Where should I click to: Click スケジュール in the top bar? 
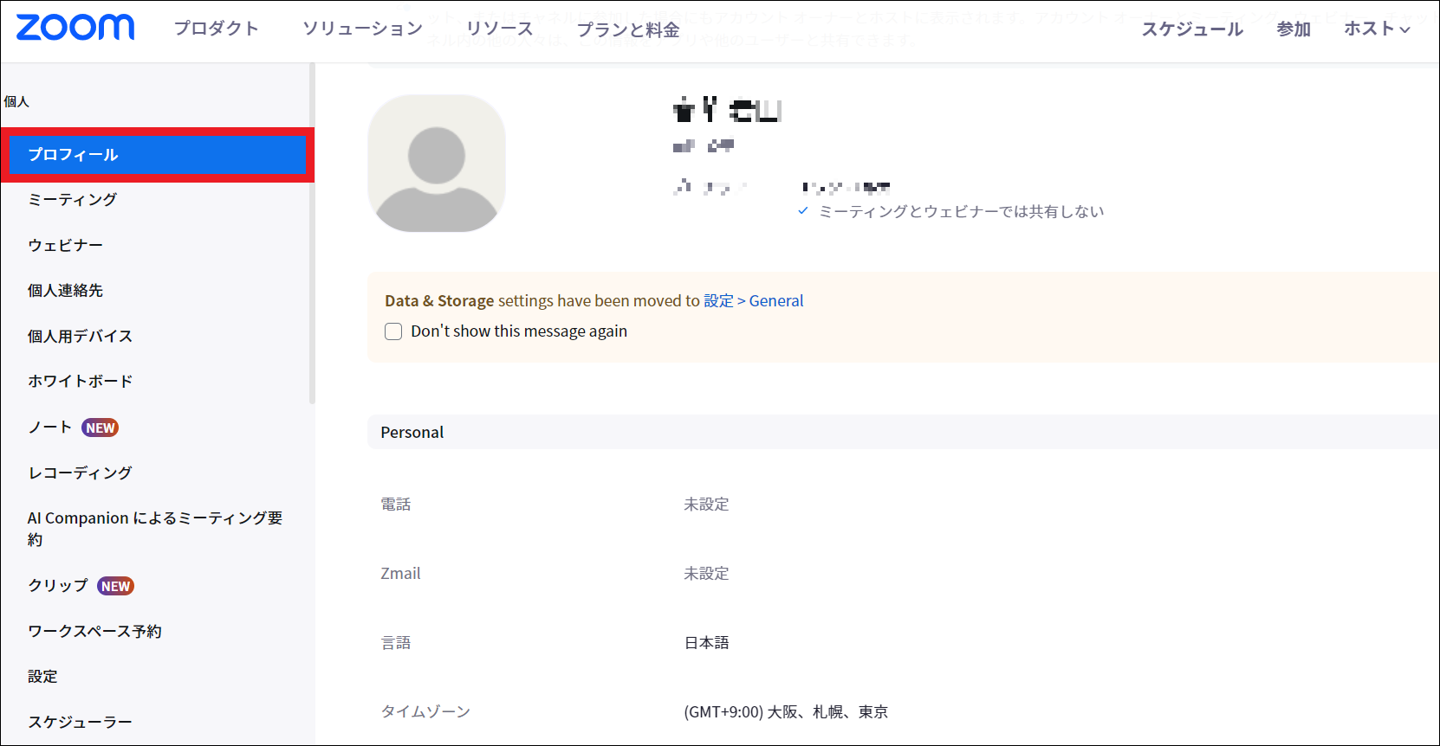pos(1192,29)
